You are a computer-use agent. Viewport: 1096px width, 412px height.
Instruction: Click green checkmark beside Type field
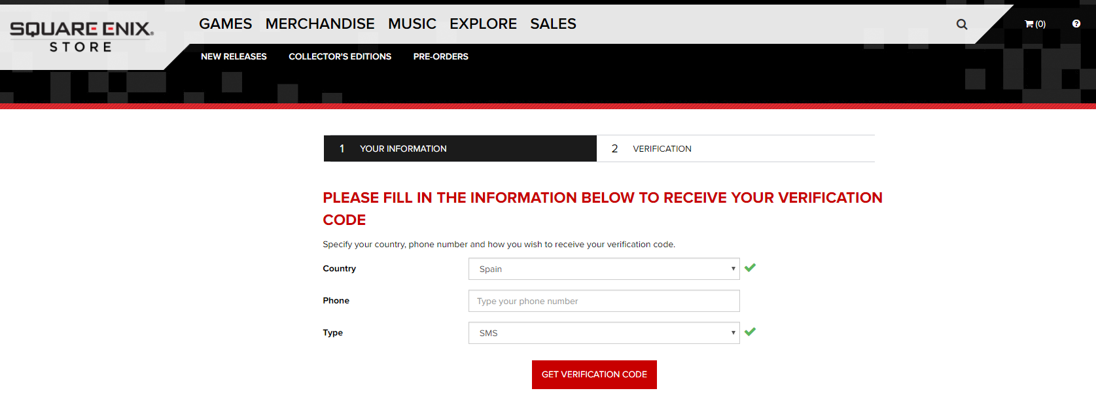coord(750,332)
